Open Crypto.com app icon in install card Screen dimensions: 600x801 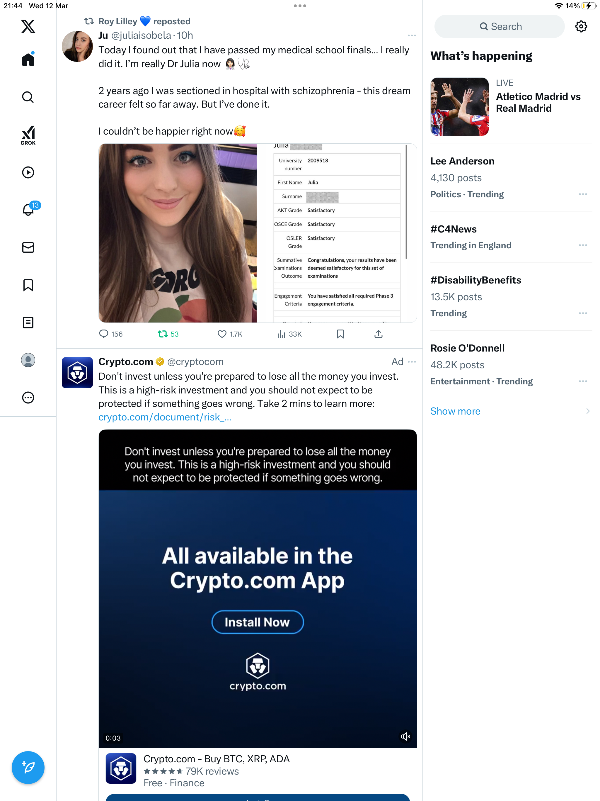click(x=121, y=768)
